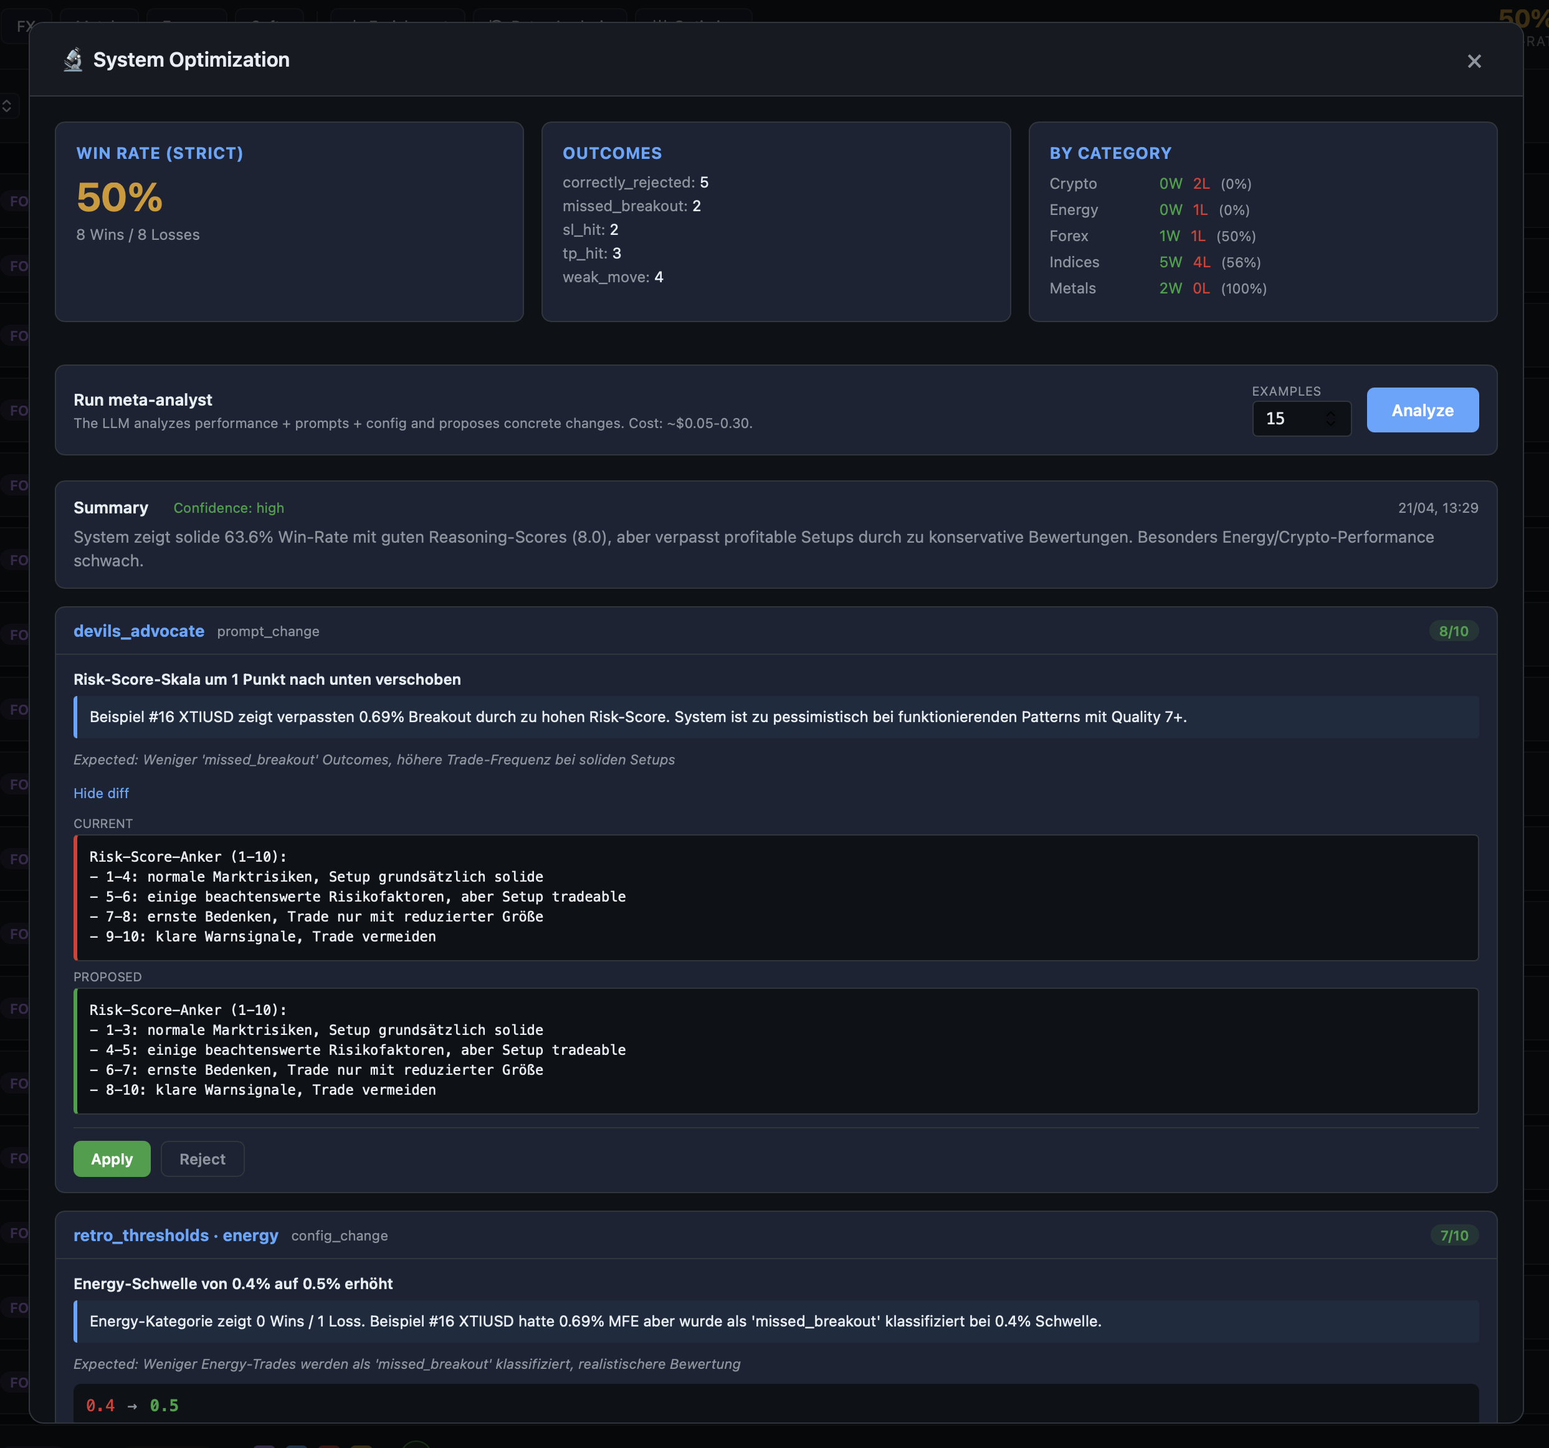Click the Confidence: high label in Summary
The height and width of the screenshot is (1448, 1549).
tap(229, 507)
